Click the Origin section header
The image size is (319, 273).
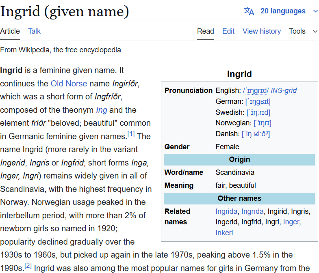pos(239,159)
